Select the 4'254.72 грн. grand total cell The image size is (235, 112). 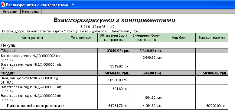click(146, 106)
